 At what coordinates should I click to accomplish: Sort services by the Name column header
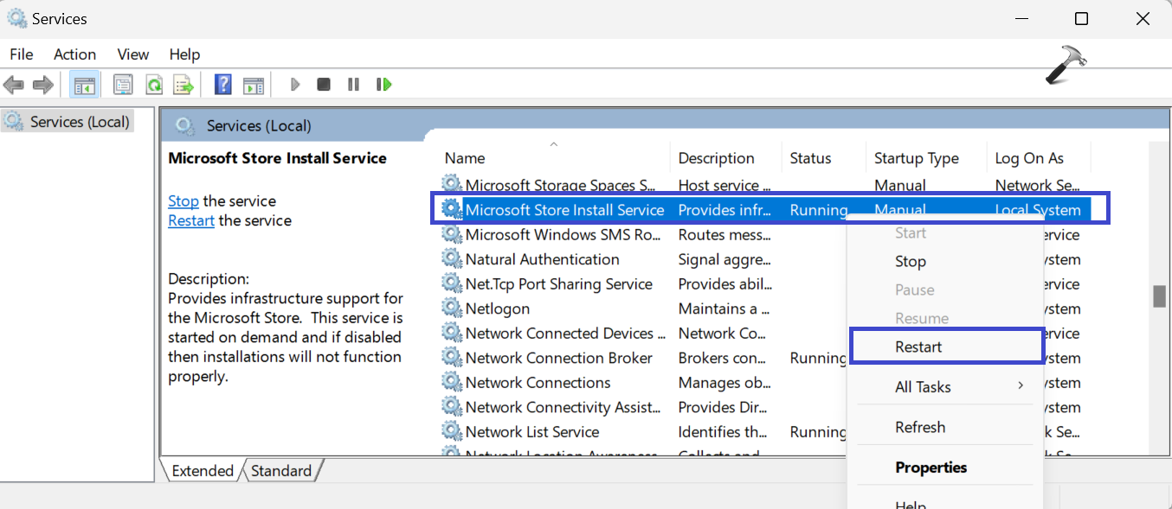(465, 159)
